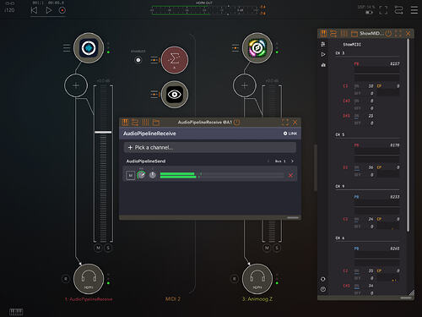Add effect slot on channel 3

(245, 85)
